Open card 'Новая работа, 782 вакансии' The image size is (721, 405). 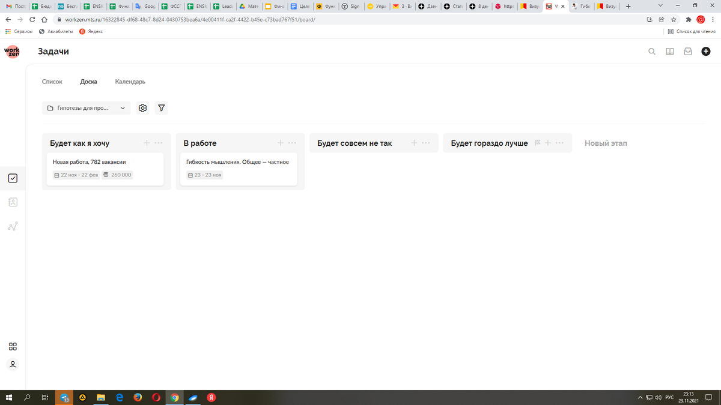[106, 169]
